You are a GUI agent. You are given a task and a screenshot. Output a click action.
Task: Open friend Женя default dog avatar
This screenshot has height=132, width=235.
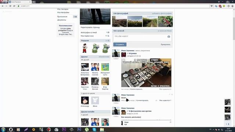click(95, 100)
